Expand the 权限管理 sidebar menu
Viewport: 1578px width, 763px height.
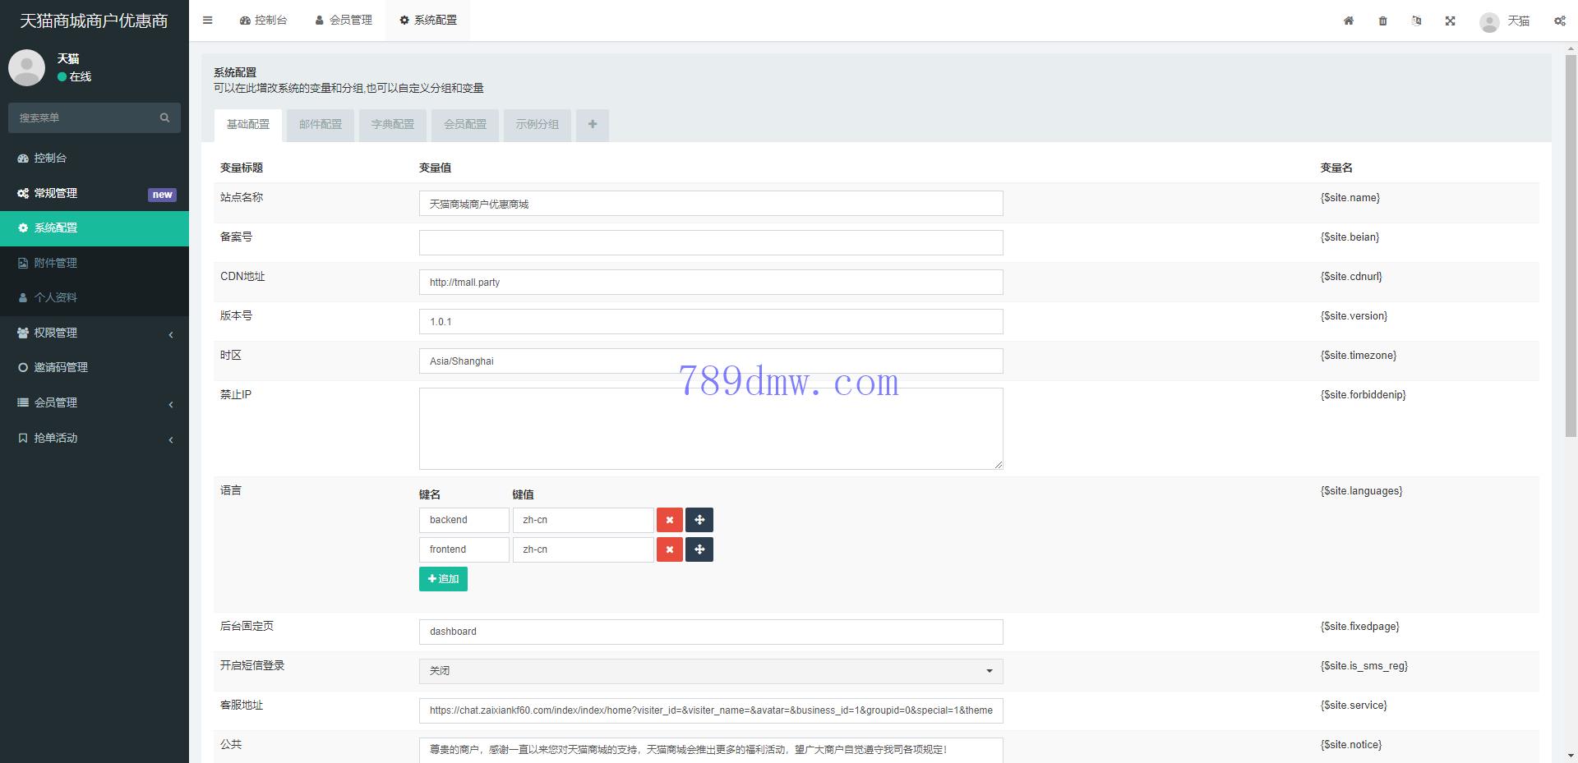(95, 333)
